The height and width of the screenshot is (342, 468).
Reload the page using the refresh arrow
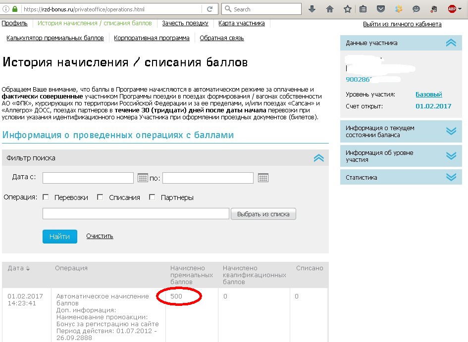[210, 9]
